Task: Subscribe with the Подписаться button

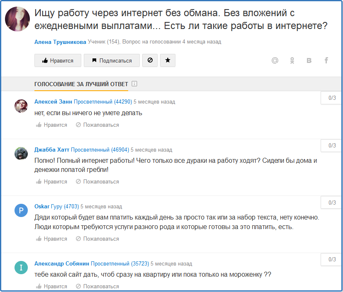Action: click(x=111, y=60)
